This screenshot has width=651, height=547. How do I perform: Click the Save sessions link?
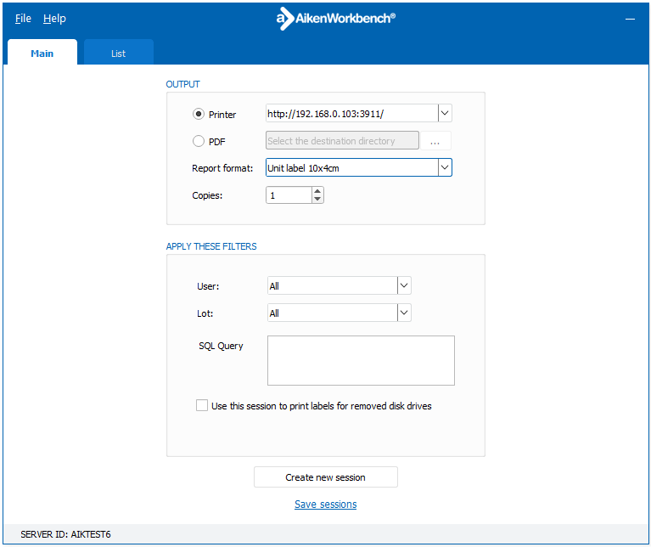(x=326, y=505)
